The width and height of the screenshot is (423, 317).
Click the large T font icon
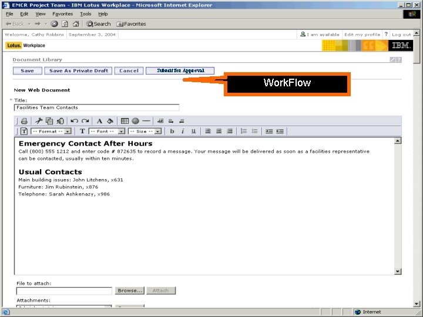click(82, 131)
